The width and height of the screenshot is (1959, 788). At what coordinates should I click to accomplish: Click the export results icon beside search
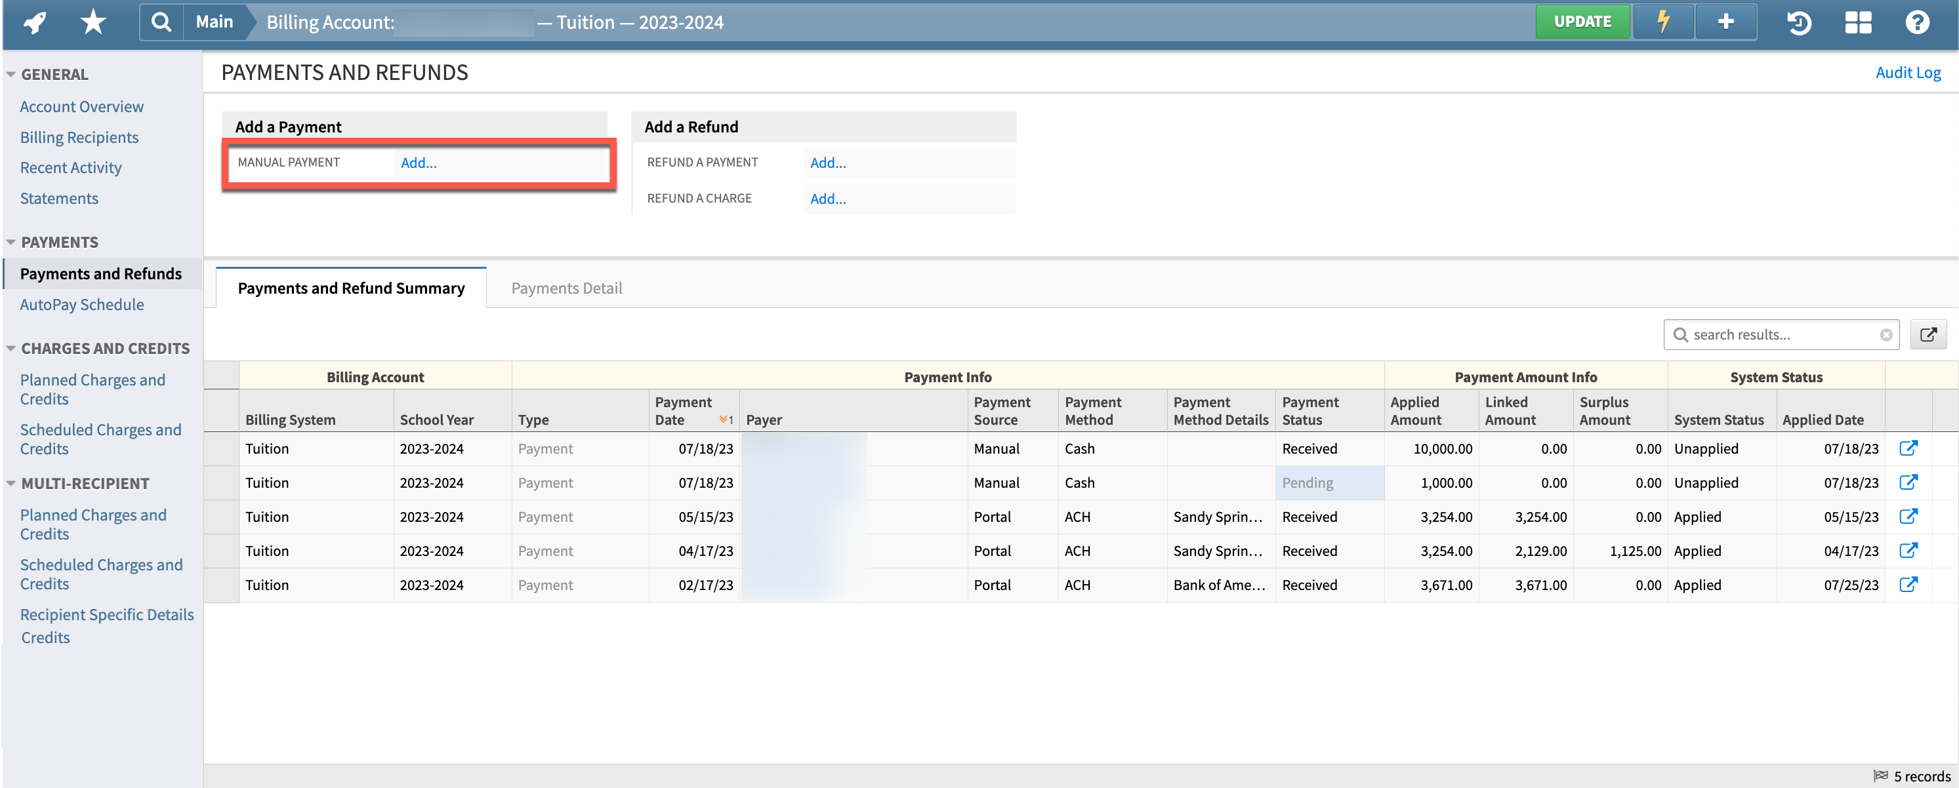pyautogui.click(x=1929, y=334)
